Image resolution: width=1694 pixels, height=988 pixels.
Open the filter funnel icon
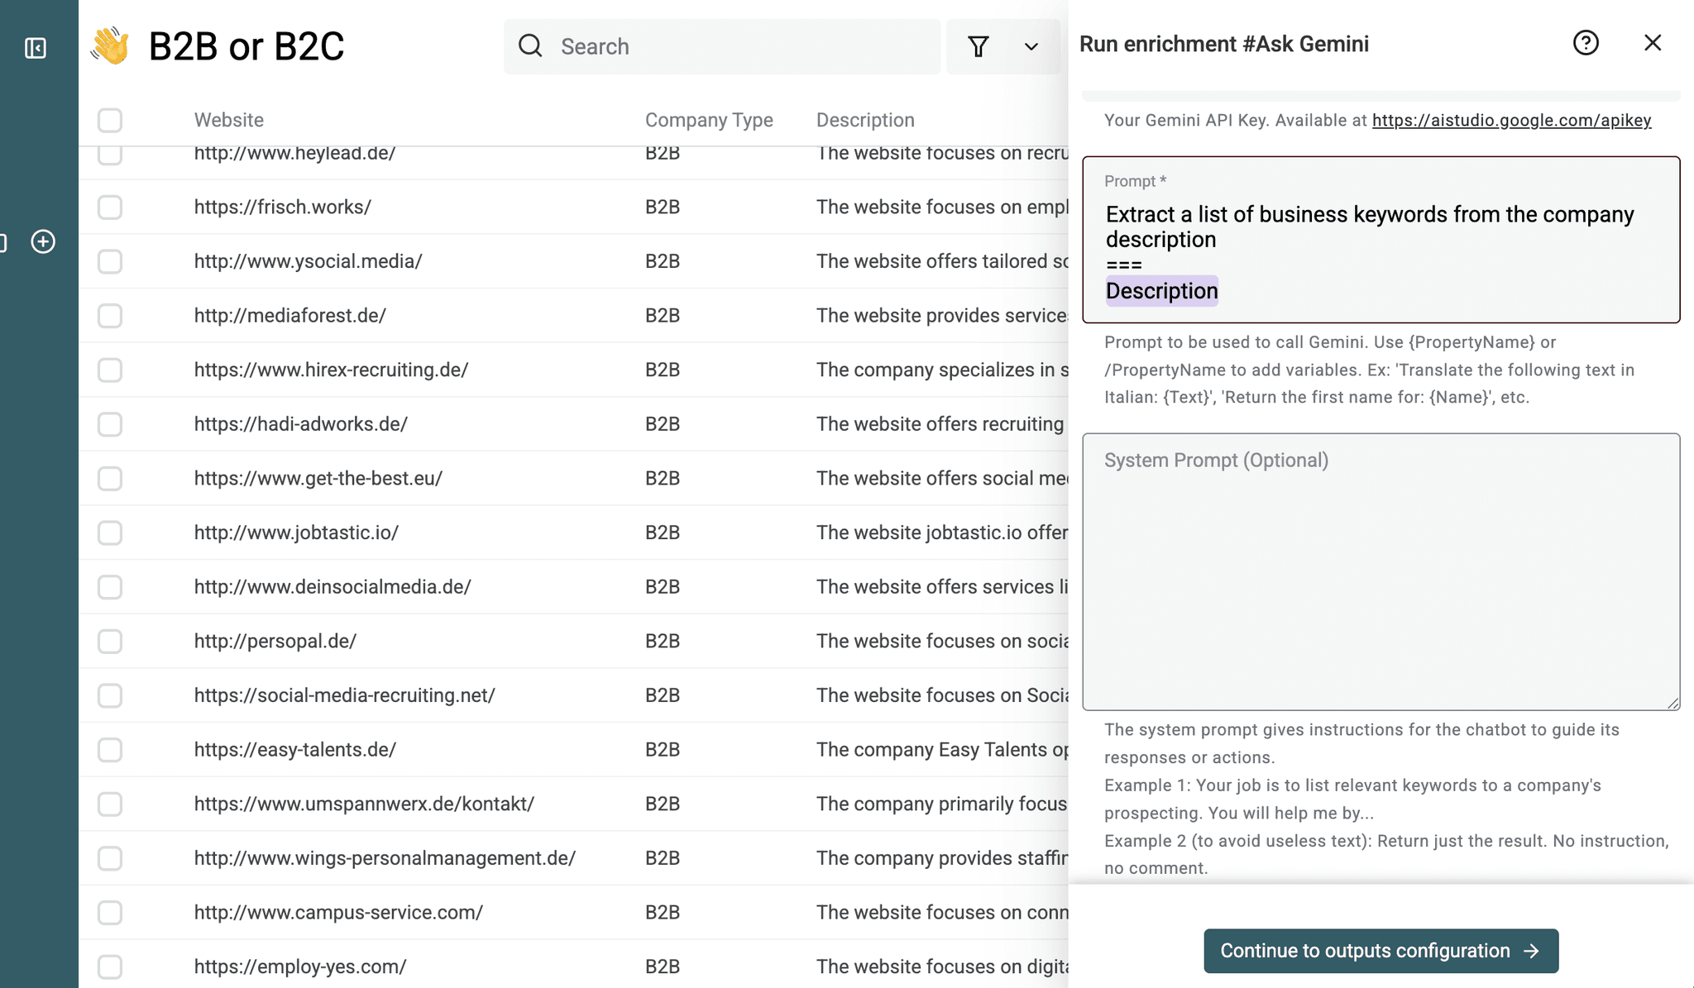[979, 47]
